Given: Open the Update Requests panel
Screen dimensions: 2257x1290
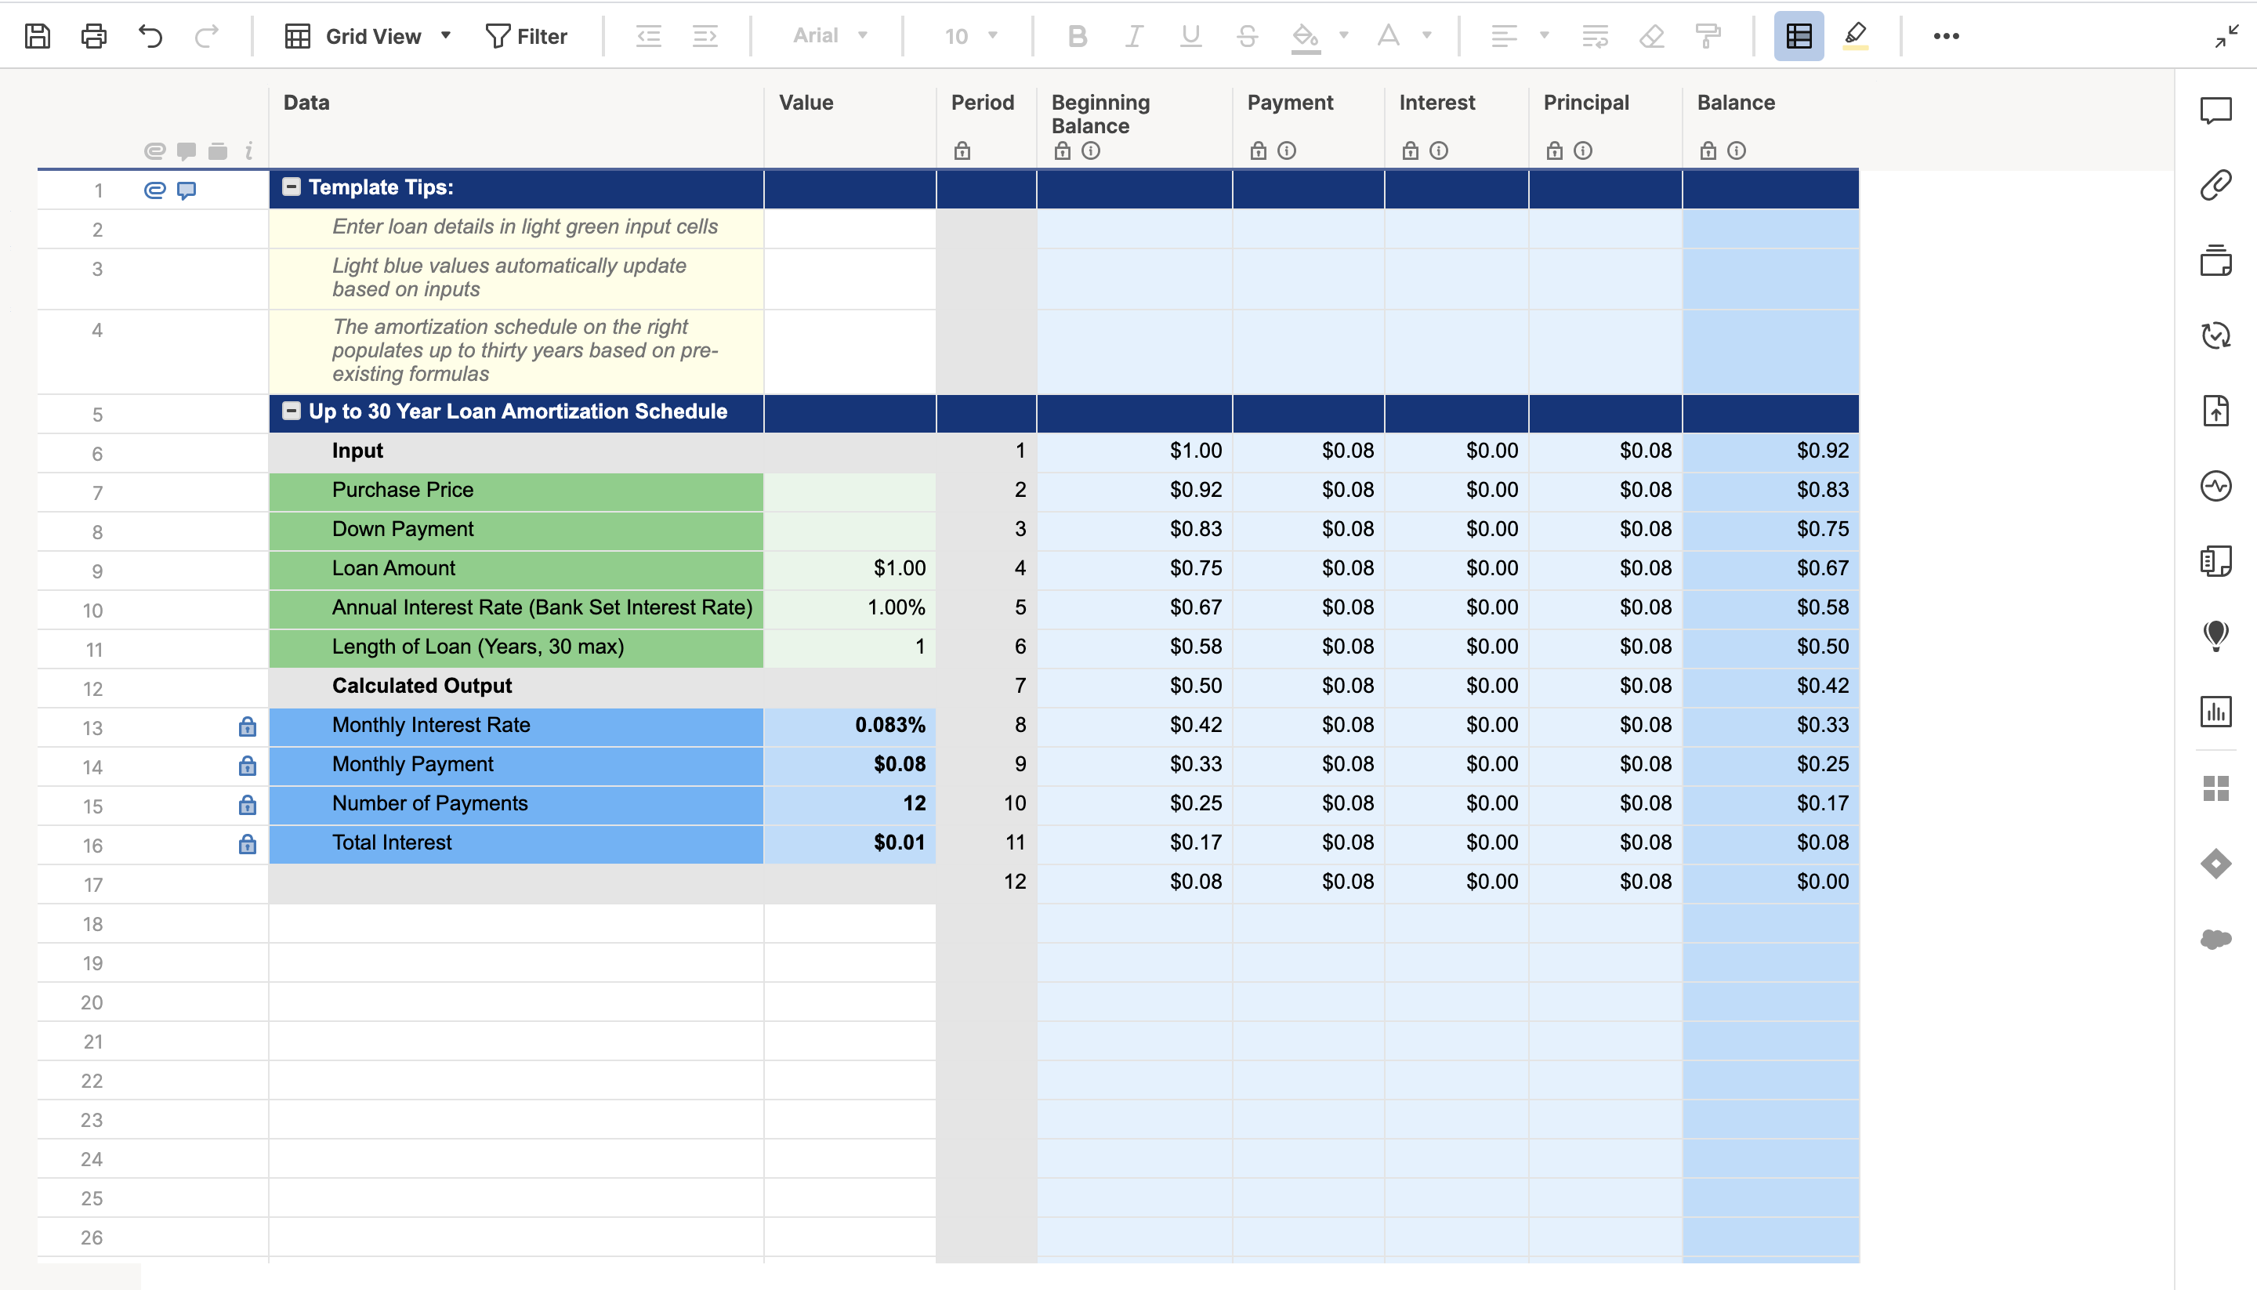Looking at the screenshot, I should (2216, 335).
